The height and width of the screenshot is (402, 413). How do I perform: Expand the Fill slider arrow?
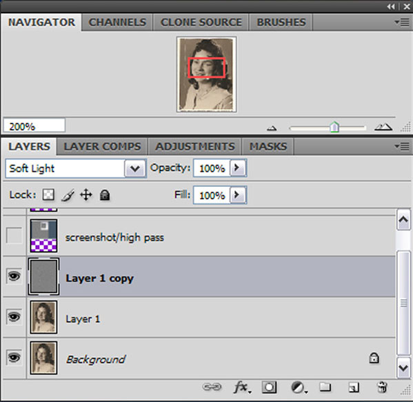point(238,195)
